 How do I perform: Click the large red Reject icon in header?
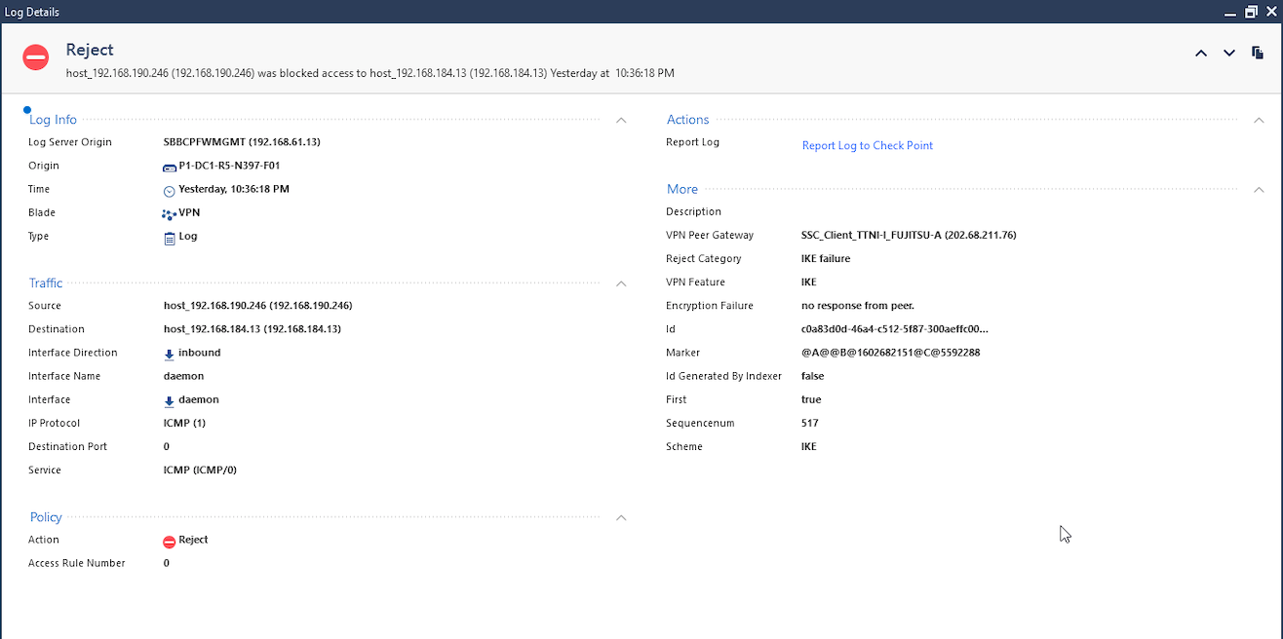pyautogui.click(x=36, y=57)
